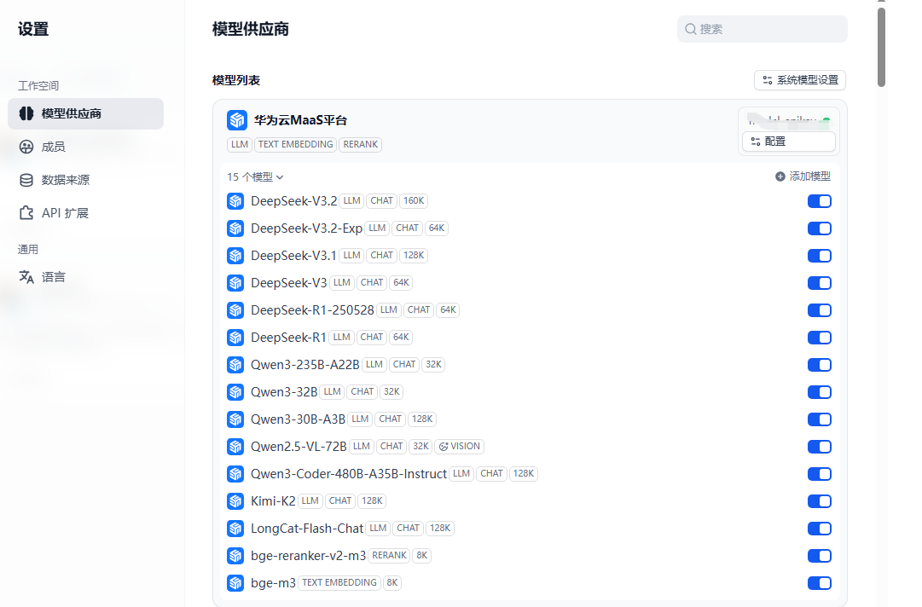Click the bge-m3 model icon
The width and height of the screenshot is (922, 607).
235,583
